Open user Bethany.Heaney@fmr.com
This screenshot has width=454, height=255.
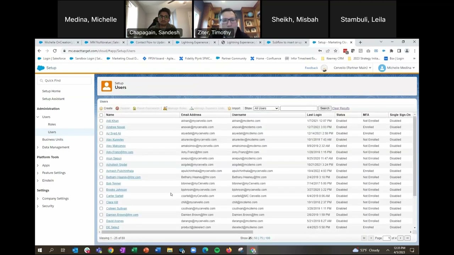123,177
